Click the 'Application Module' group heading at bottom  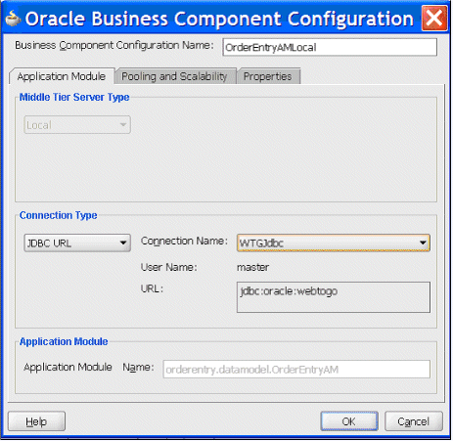click(64, 341)
